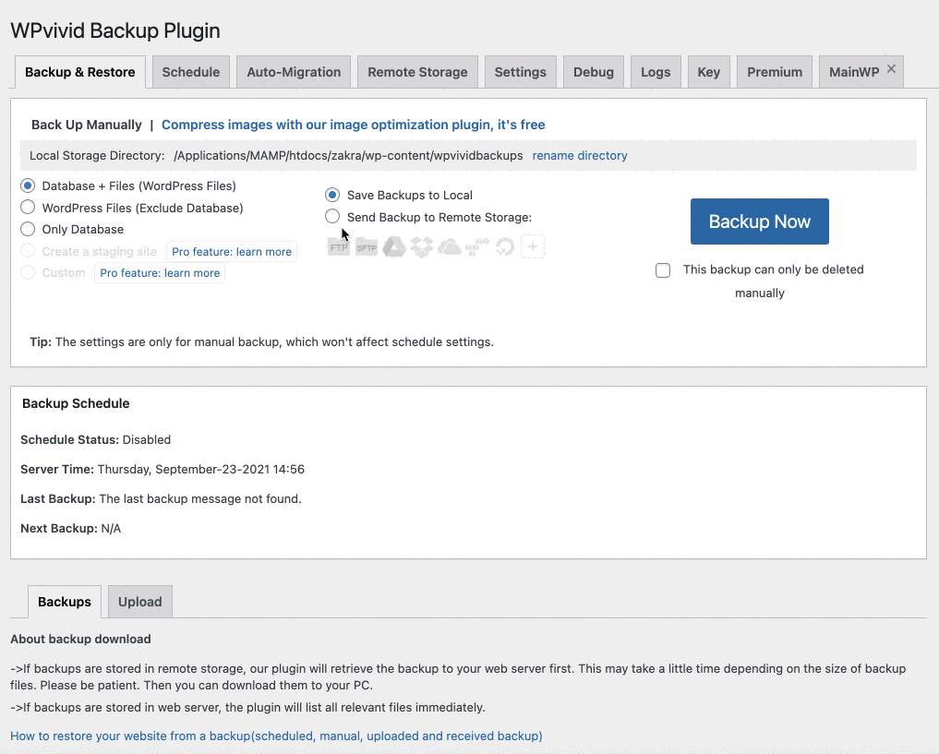
Task: Follow the rename directory link
Action: coord(580,156)
